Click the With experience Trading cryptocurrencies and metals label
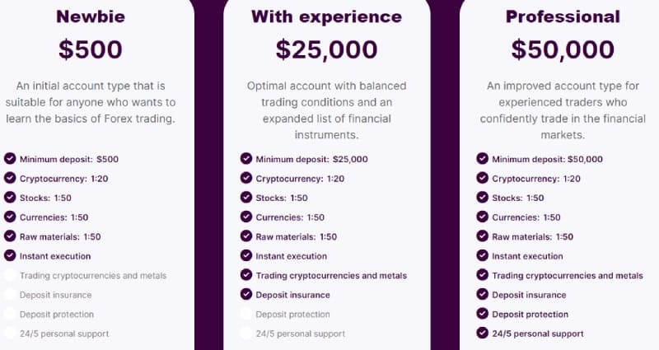The image size is (659, 350). click(331, 275)
